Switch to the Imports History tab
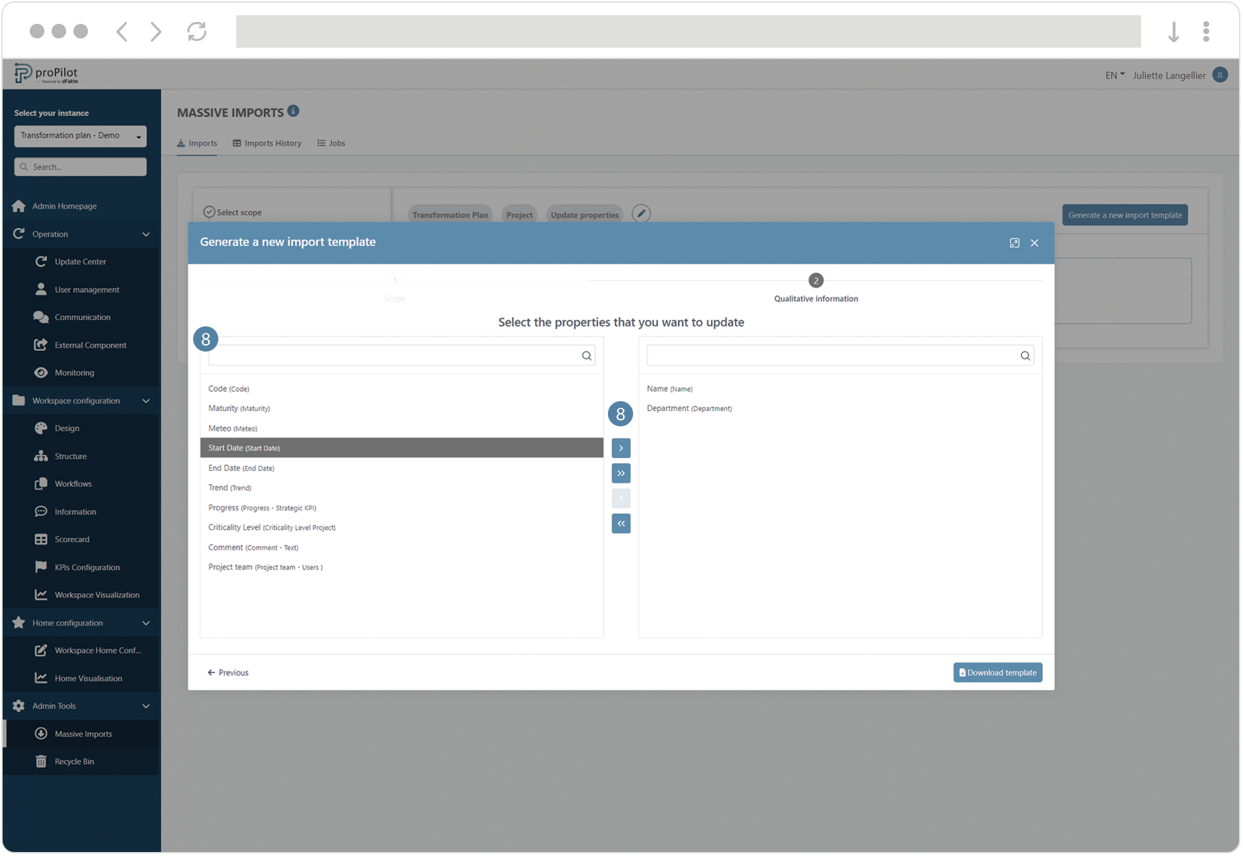Viewport: 1243px width, 856px height. coord(267,143)
